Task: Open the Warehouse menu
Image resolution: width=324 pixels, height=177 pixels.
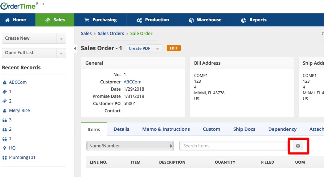Action: tap(205, 20)
